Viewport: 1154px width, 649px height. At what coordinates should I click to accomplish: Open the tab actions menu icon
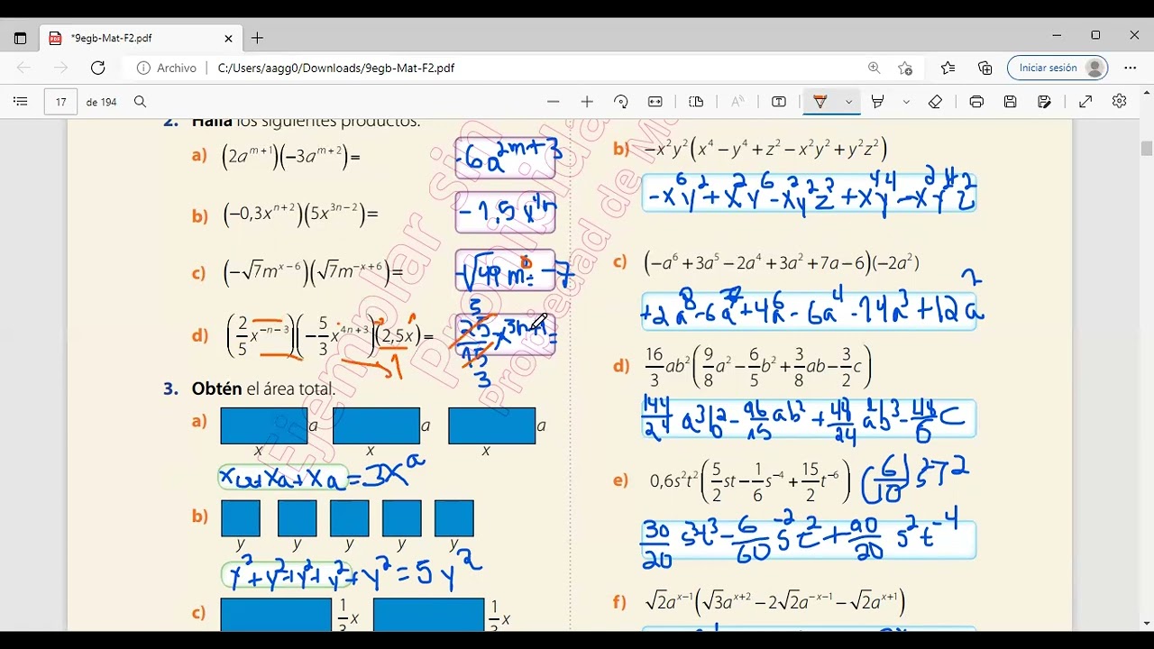tap(20, 39)
